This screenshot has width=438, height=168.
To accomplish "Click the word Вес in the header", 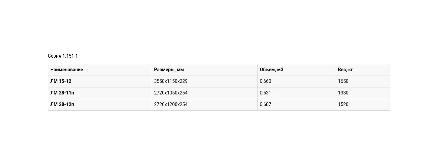I will (x=342, y=70).
